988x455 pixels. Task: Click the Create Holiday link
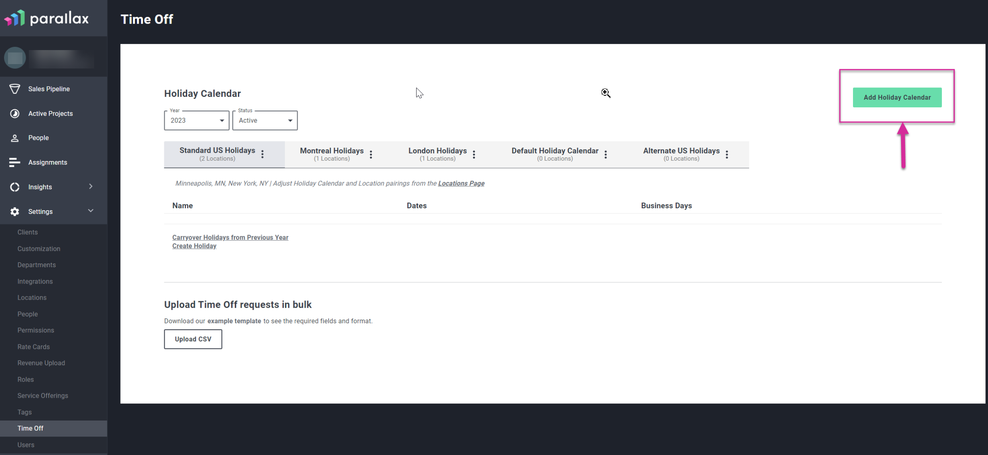[x=194, y=246]
